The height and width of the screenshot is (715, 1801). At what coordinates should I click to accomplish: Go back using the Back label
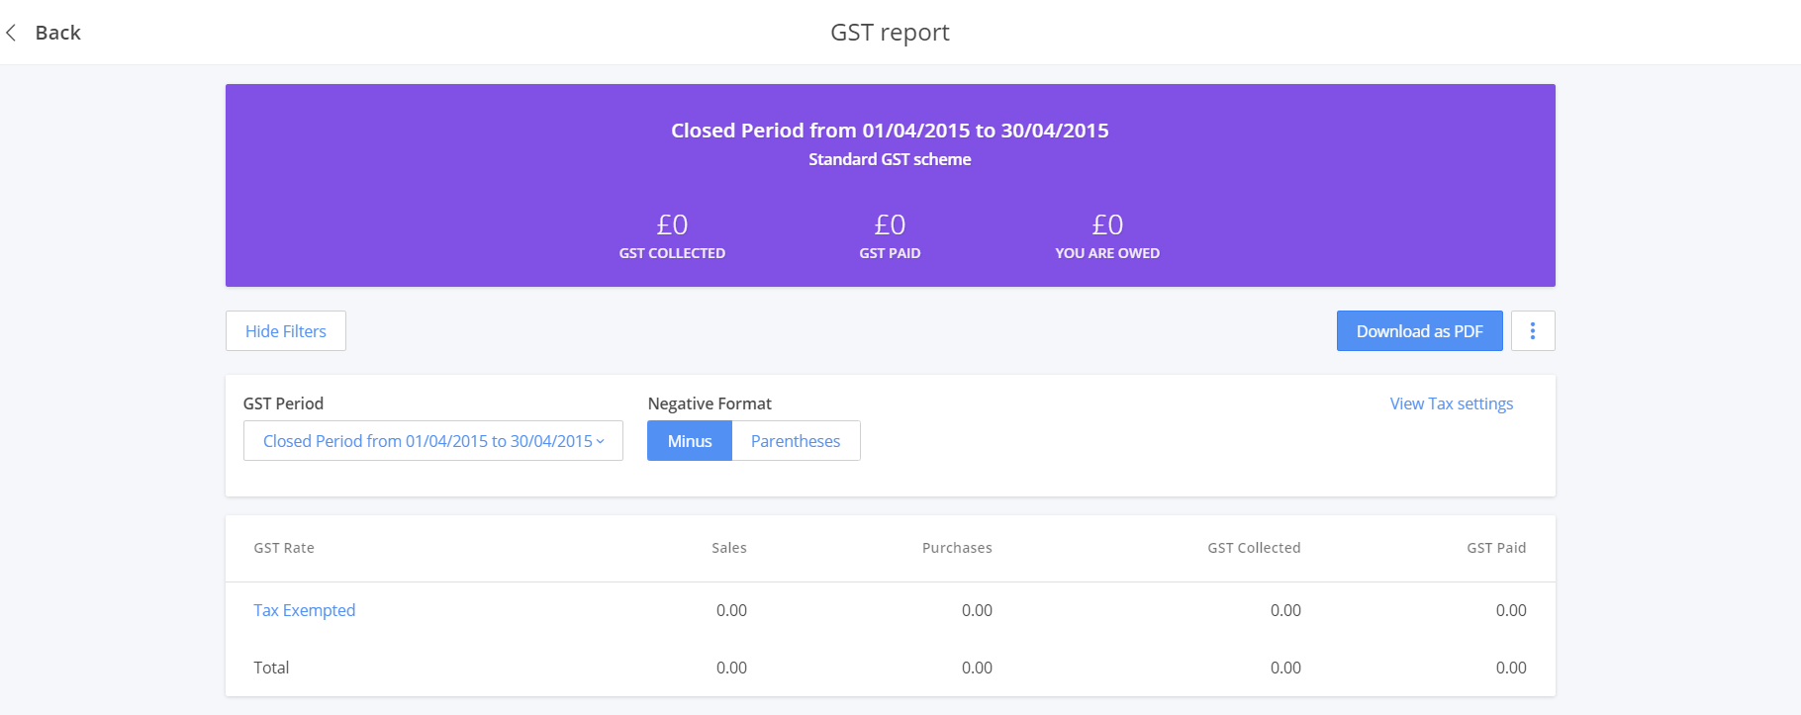57,33
